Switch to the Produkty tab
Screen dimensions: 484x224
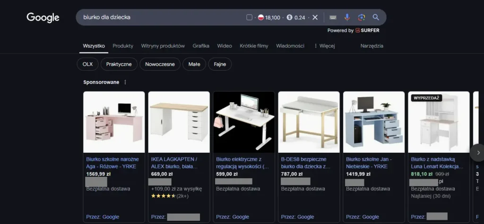click(x=123, y=46)
